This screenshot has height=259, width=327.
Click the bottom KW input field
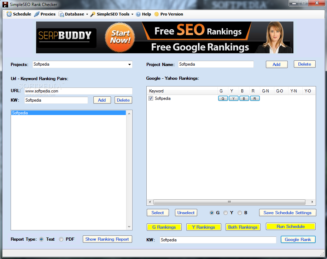(218, 240)
